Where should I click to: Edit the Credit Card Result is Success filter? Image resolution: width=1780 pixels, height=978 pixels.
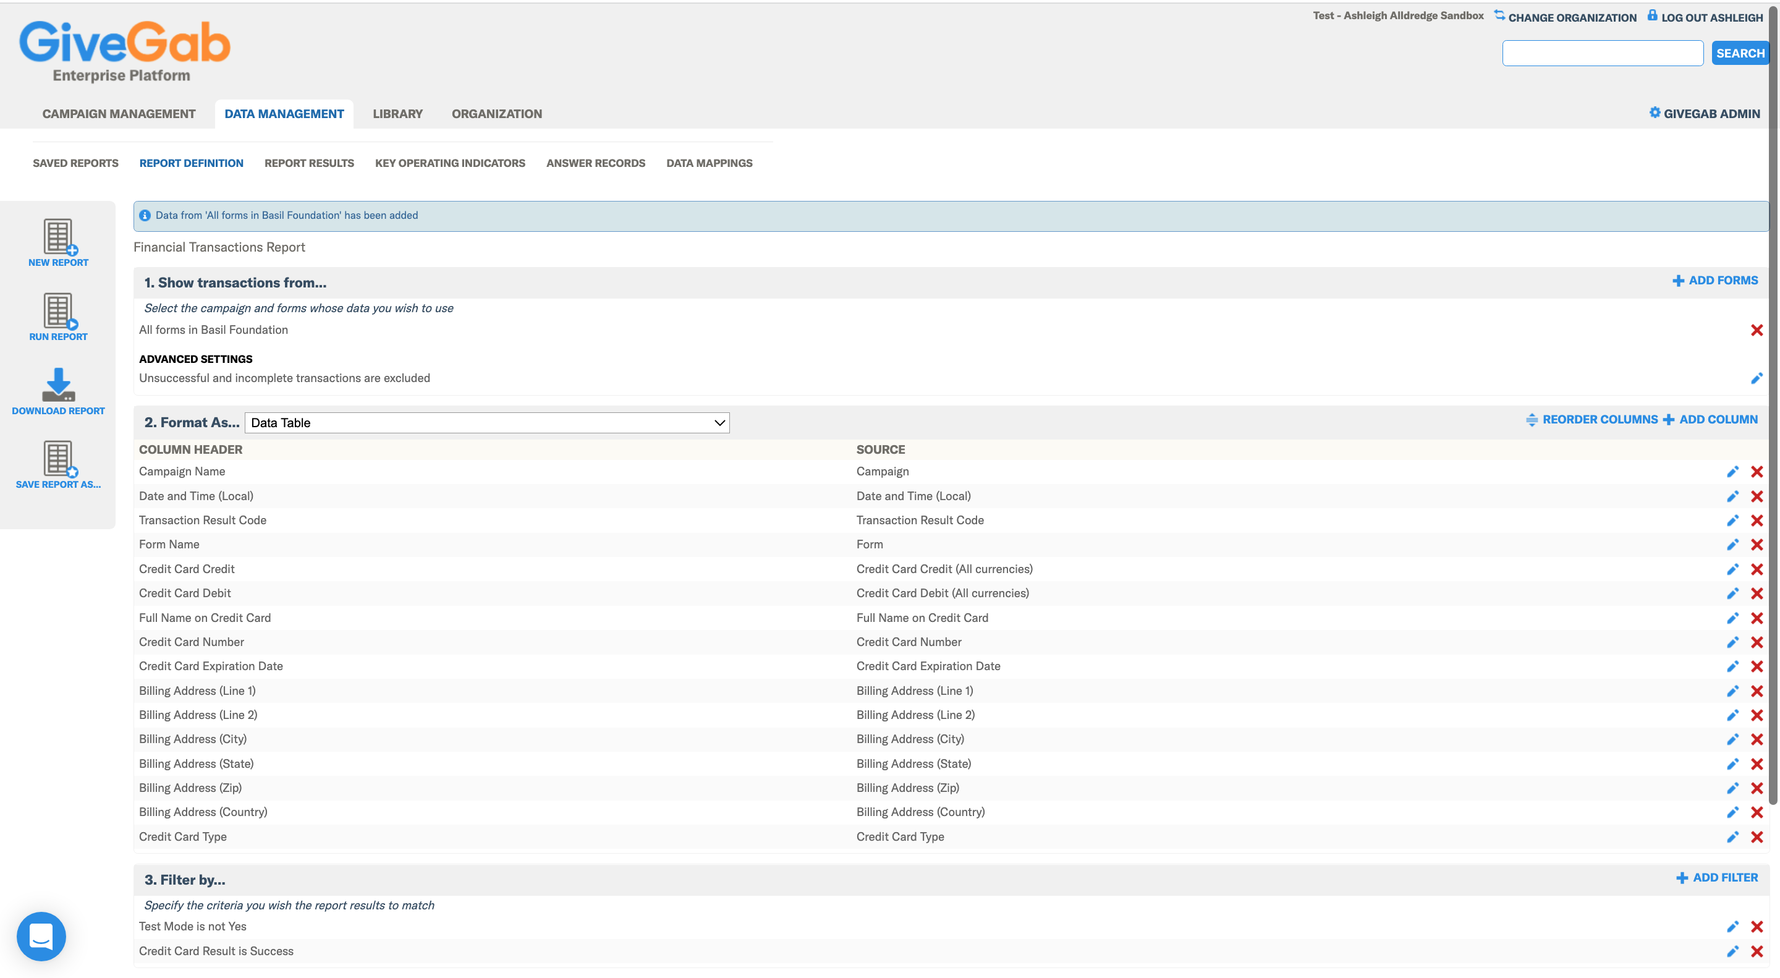coord(1732,952)
